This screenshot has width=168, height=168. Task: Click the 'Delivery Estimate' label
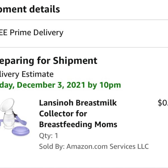[x=27, y=74]
